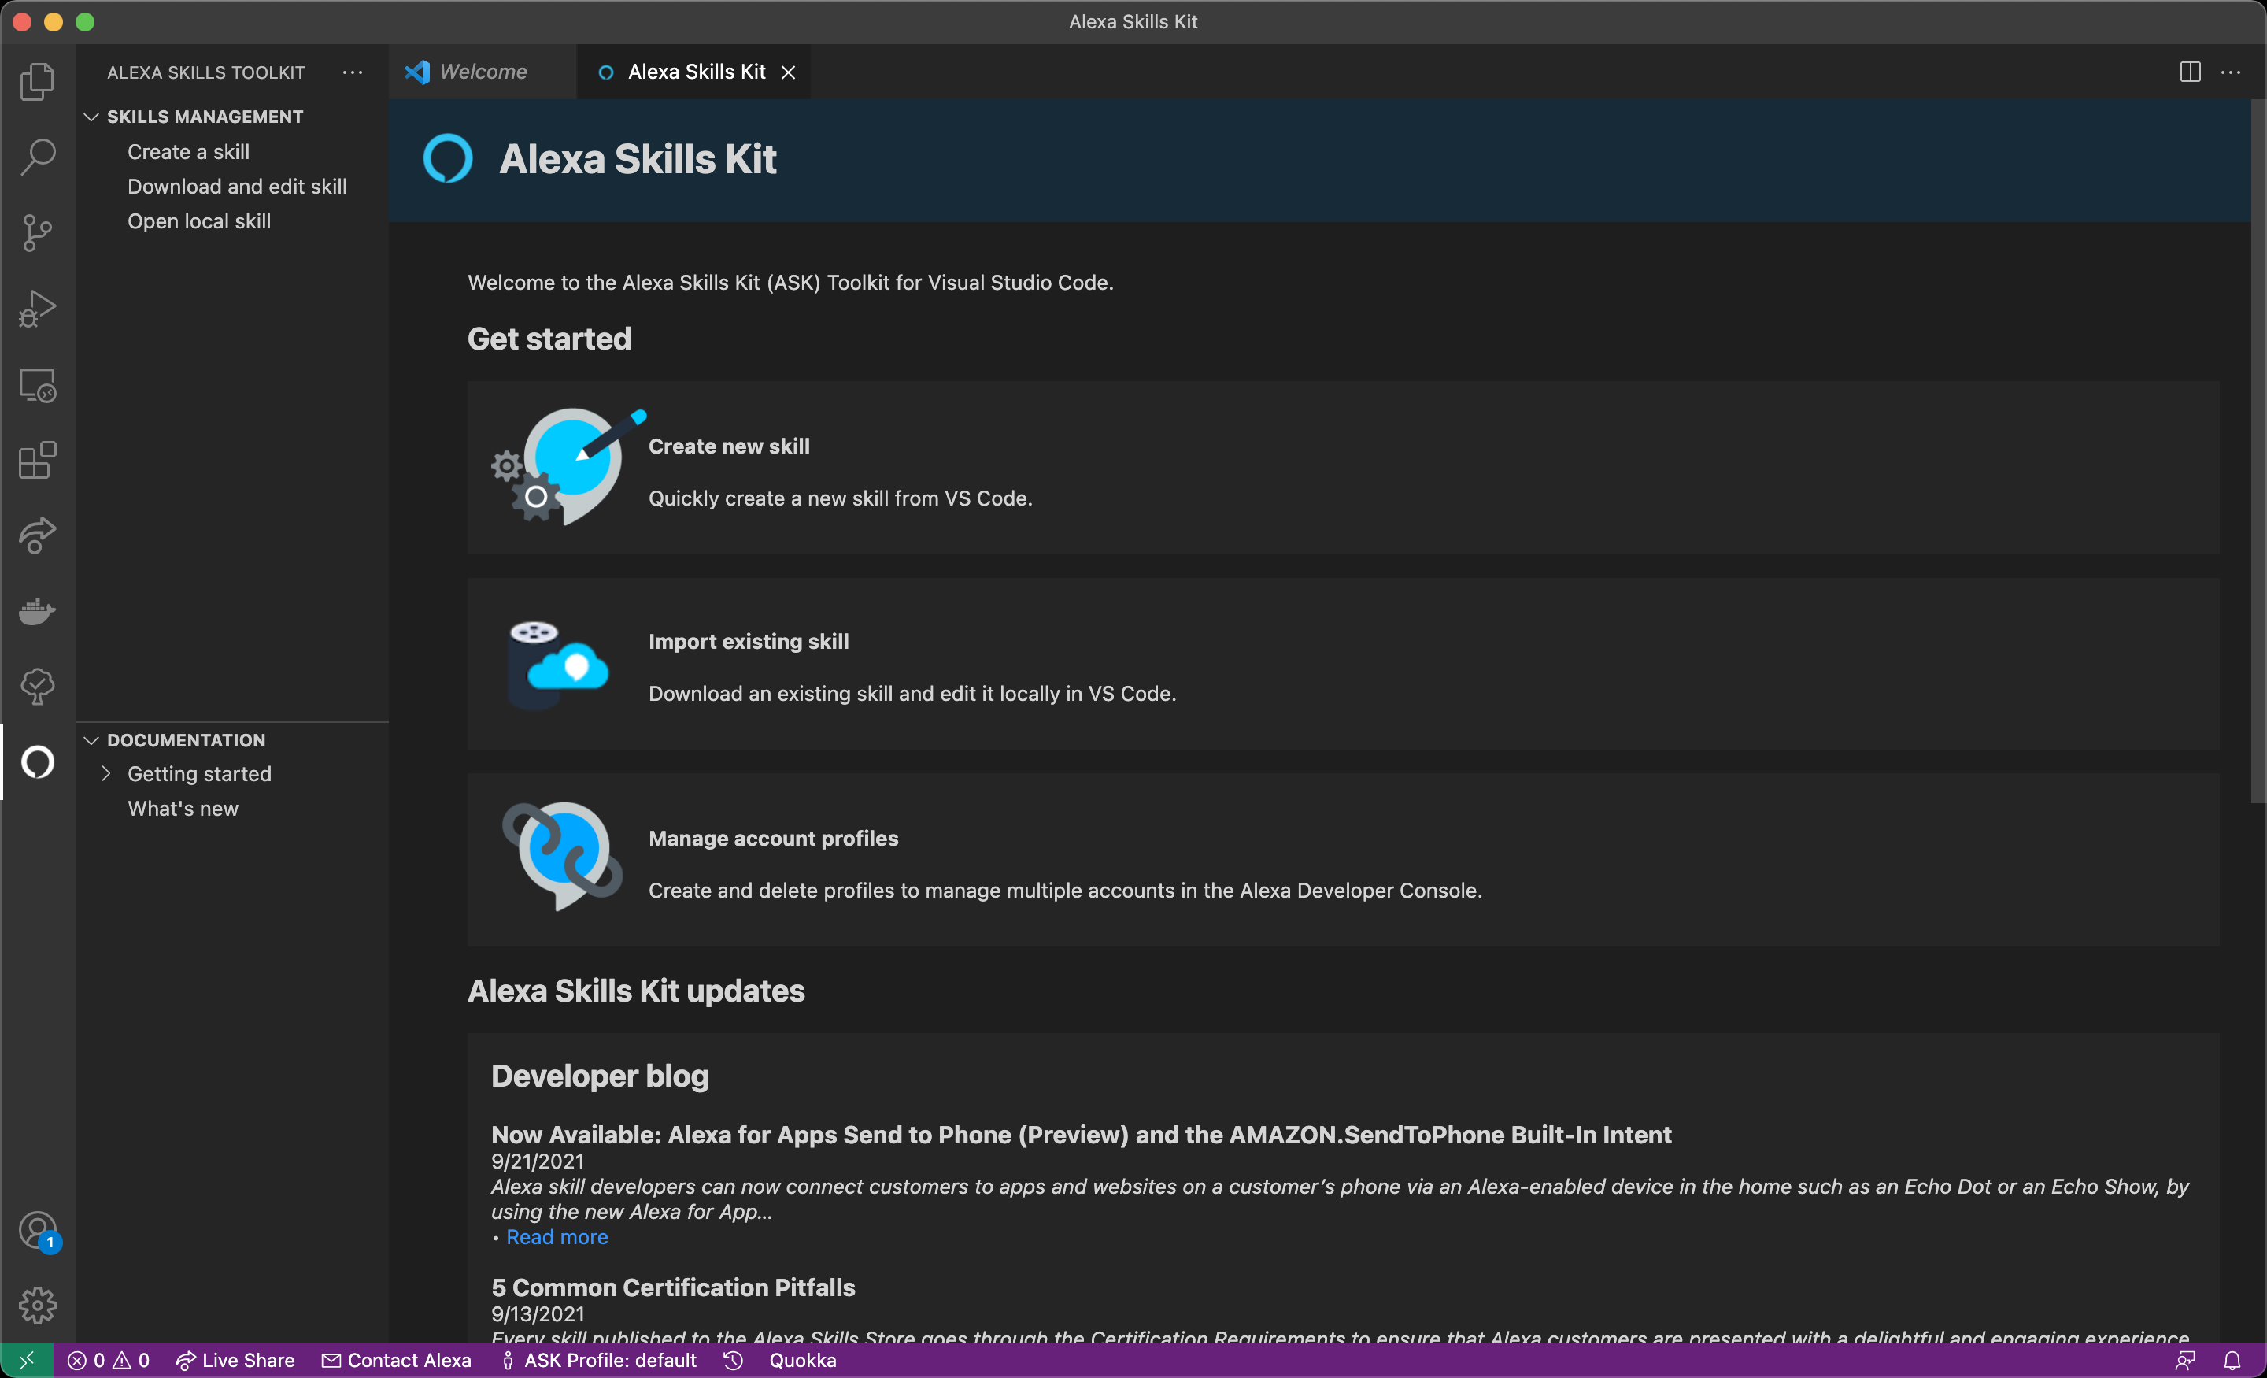Open the Docker view icon

pos(37,611)
